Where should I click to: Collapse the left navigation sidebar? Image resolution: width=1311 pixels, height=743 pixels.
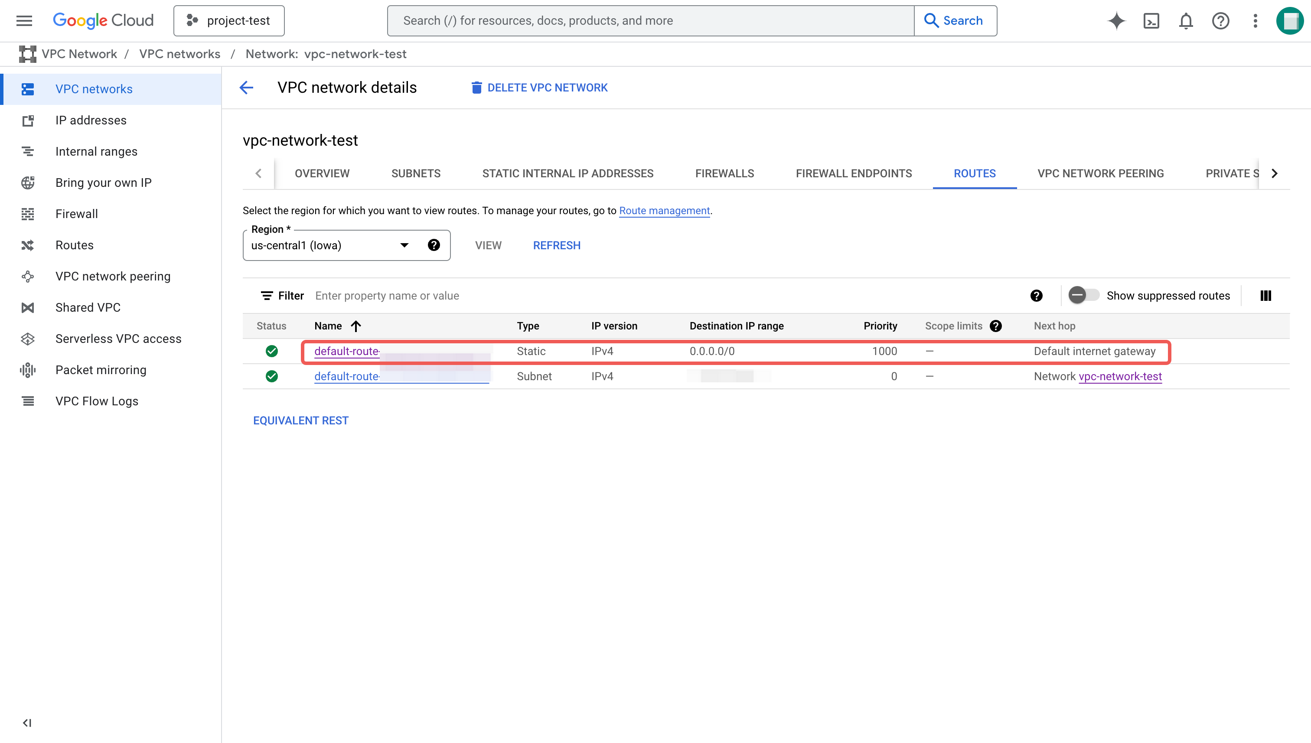(x=27, y=723)
